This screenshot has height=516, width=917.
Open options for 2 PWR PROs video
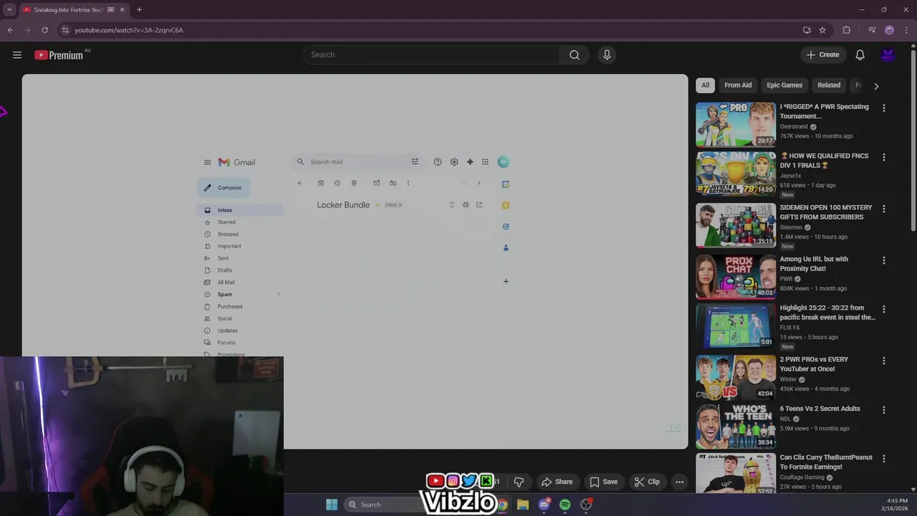coord(883,360)
